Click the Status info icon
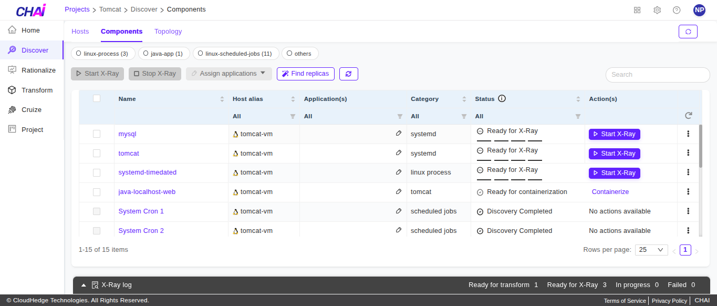 pos(502,98)
